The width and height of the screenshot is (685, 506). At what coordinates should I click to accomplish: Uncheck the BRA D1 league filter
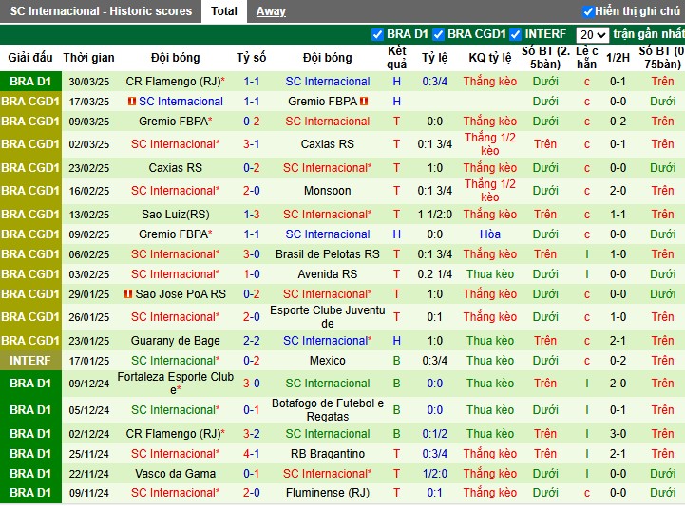(377, 34)
